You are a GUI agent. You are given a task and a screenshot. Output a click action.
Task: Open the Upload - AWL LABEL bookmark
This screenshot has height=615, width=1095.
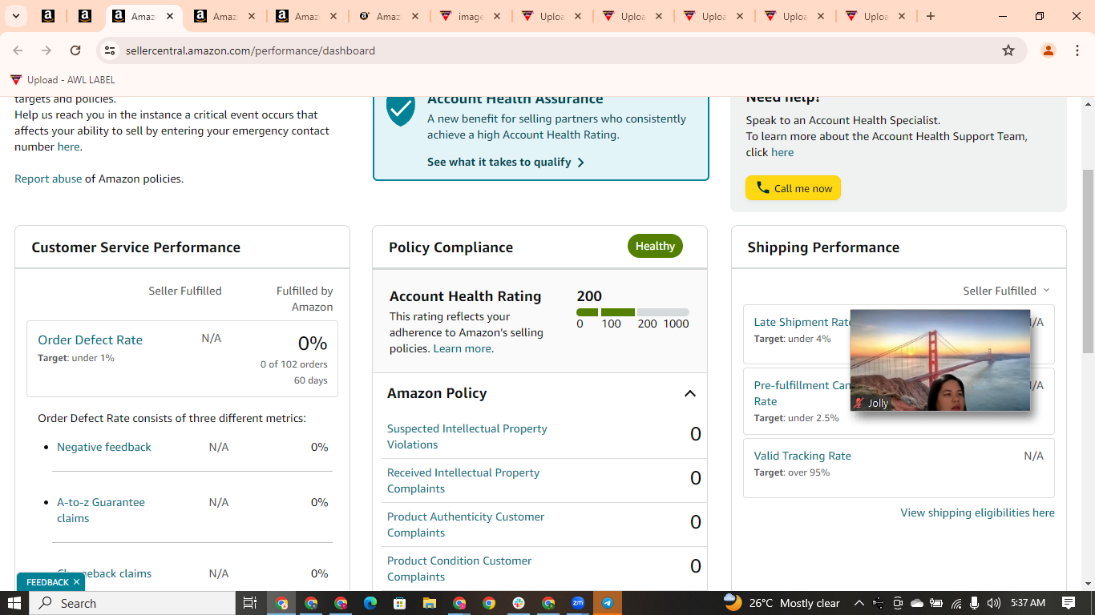(63, 80)
